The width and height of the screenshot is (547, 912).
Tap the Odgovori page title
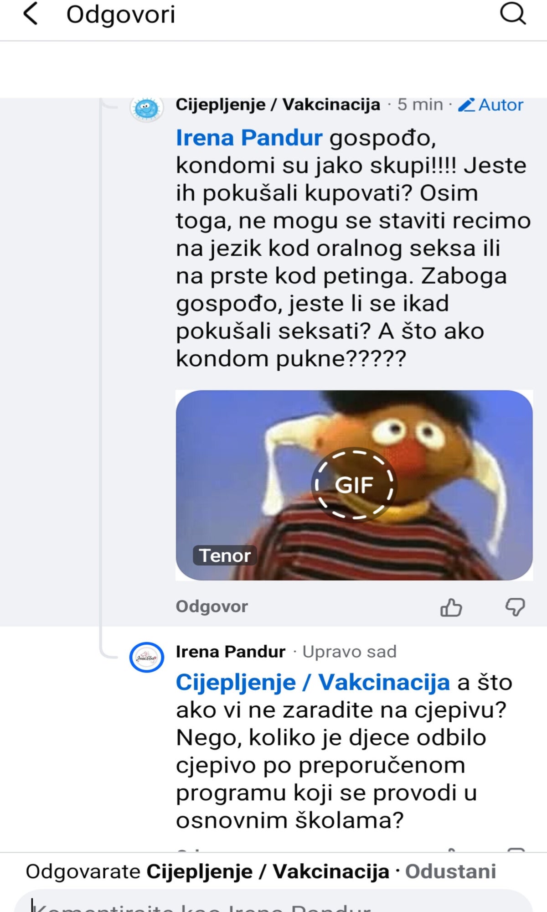[121, 14]
